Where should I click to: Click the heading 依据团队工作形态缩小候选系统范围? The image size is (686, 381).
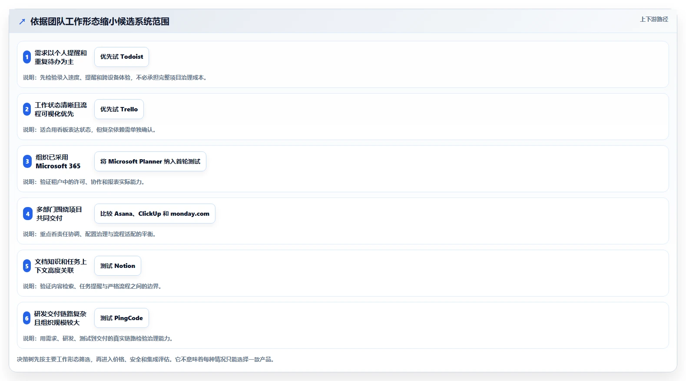[100, 21]
